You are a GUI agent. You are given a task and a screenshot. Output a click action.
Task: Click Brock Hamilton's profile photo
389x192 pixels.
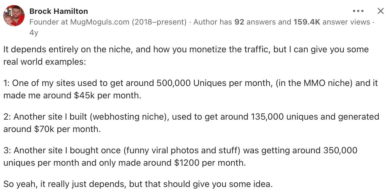pyautogui.click(x=14, y=16)
